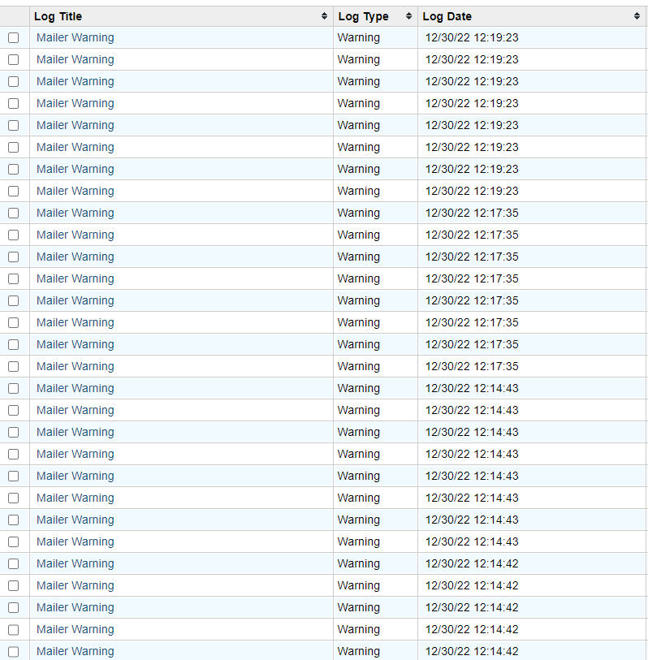Viewport: 648px width, 660px height.
Task: Open Mailer Warning link for last 12:17:35 entry
Action: (x=75, y=367)
